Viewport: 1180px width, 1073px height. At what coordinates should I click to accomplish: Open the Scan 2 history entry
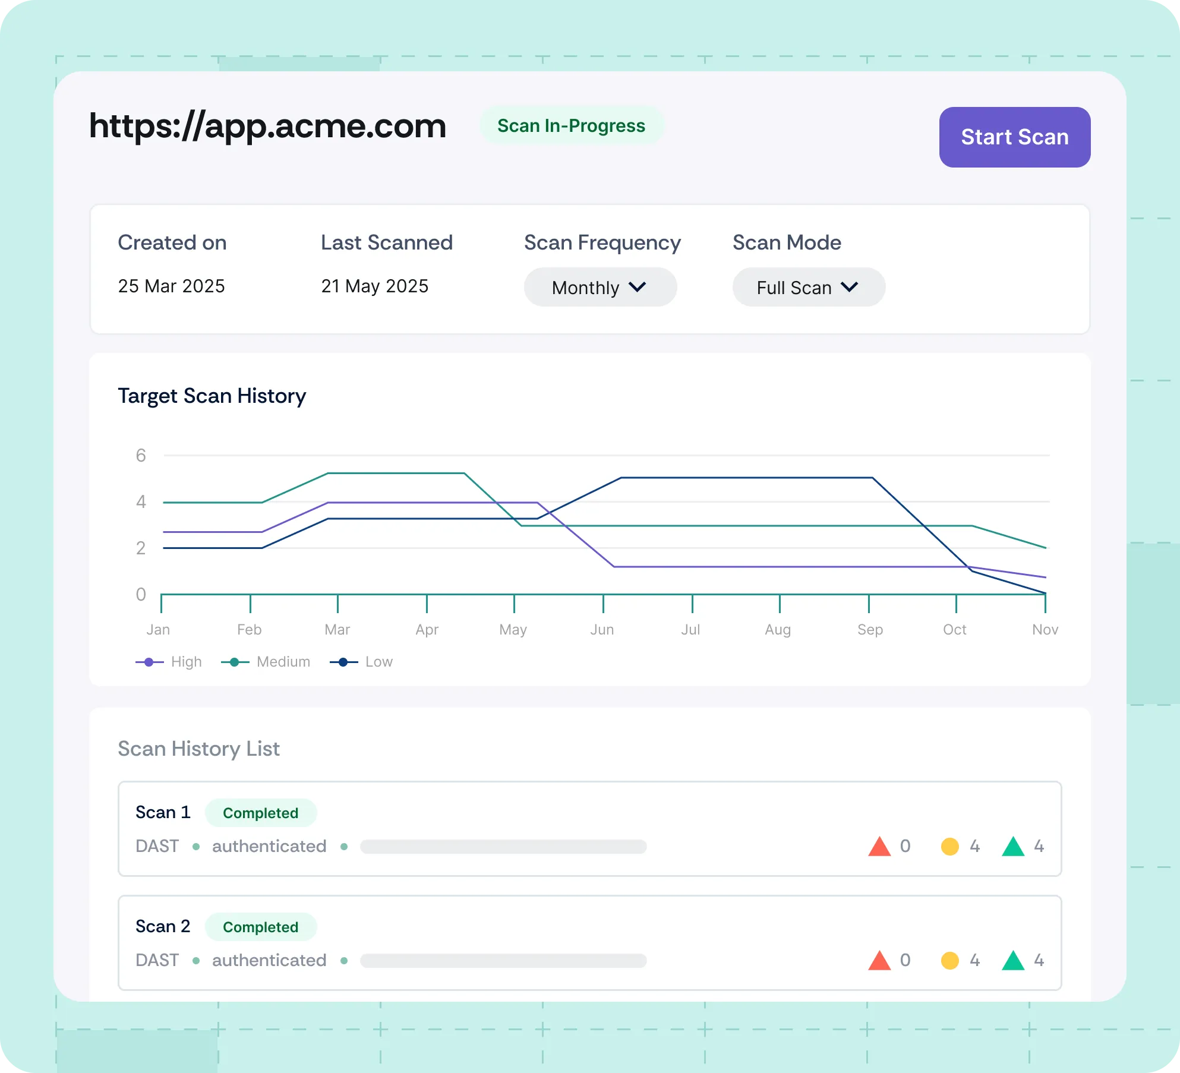163,926
